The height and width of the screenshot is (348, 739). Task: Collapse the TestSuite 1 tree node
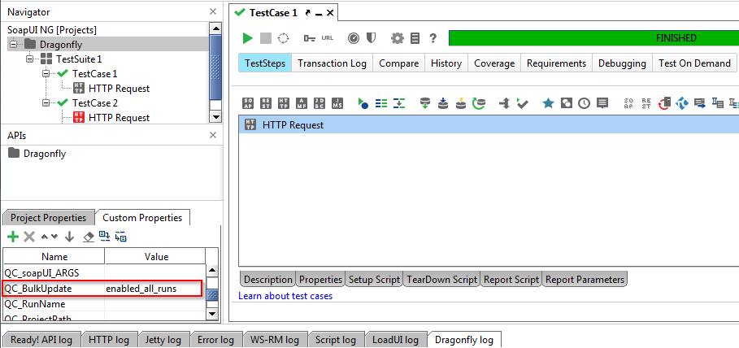[30, 59]
